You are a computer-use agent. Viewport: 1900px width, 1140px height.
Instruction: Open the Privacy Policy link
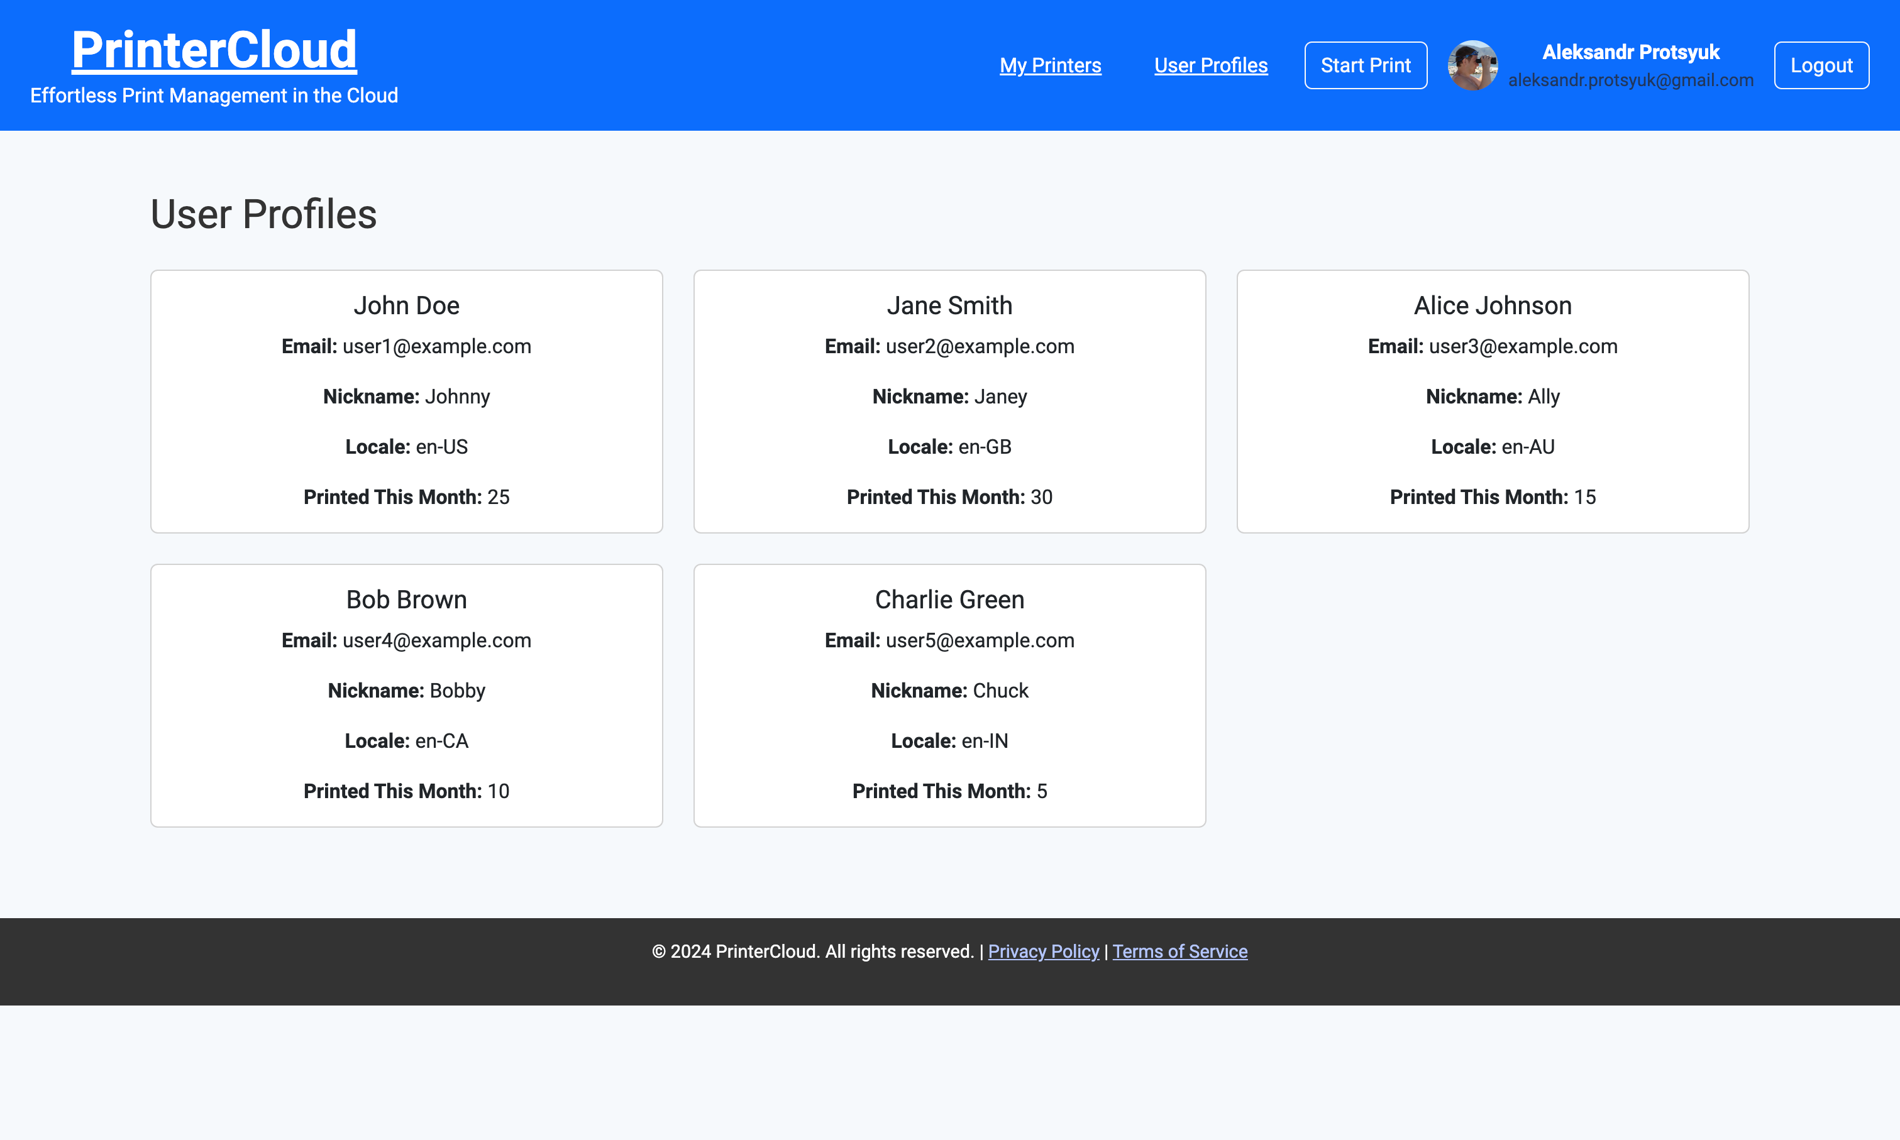pyautogui.click(x=1042, y=951)
